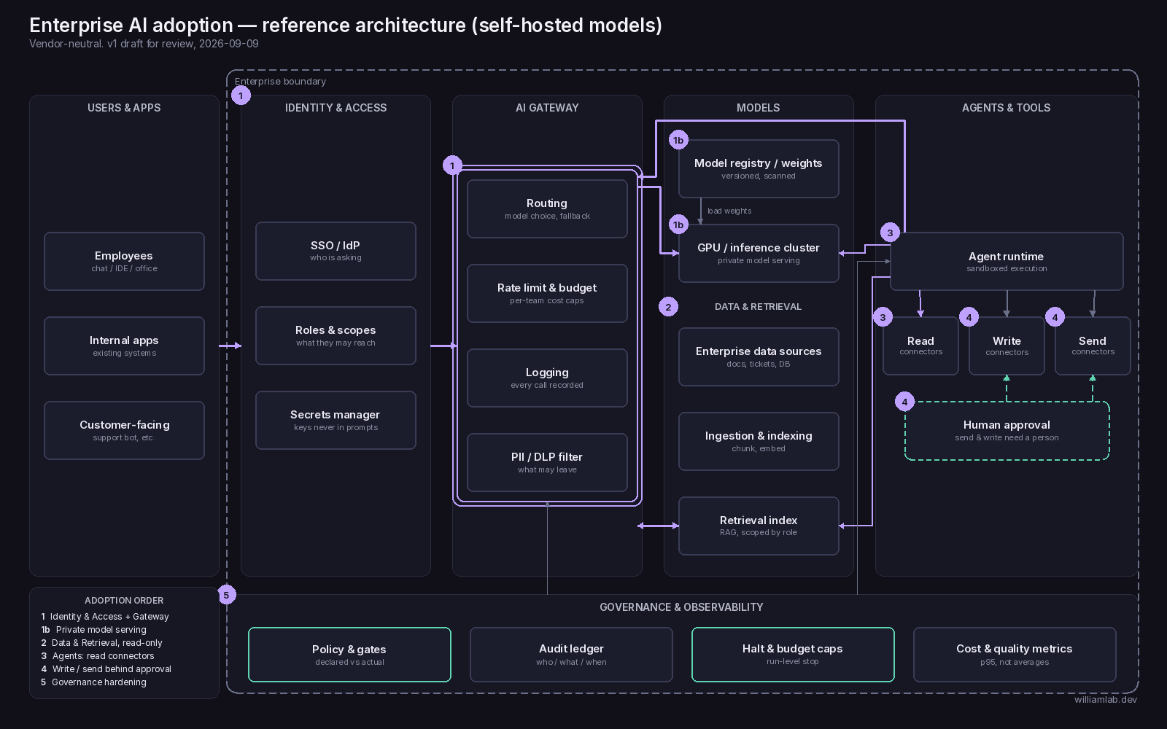Click the MODELS column header

coord(759,108)
